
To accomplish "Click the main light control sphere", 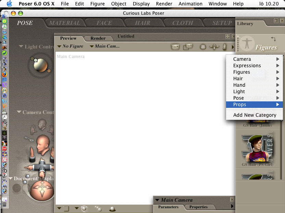I will pos(40,65).
